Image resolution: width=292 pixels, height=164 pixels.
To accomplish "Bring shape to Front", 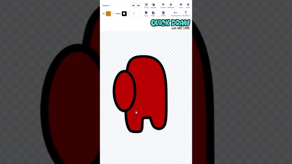I will [181, 5].
